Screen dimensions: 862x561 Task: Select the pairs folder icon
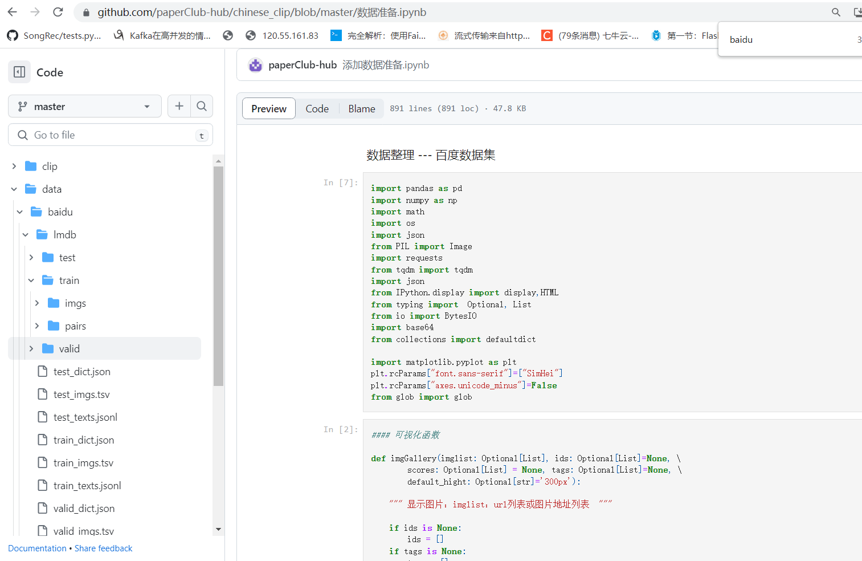[x=54, y=326]
